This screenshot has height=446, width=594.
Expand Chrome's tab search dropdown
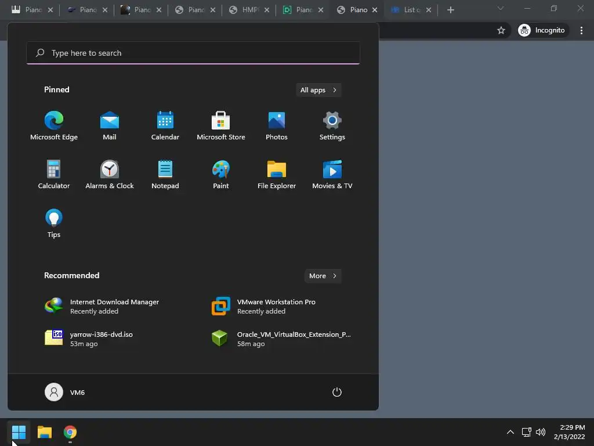[501, 8]
